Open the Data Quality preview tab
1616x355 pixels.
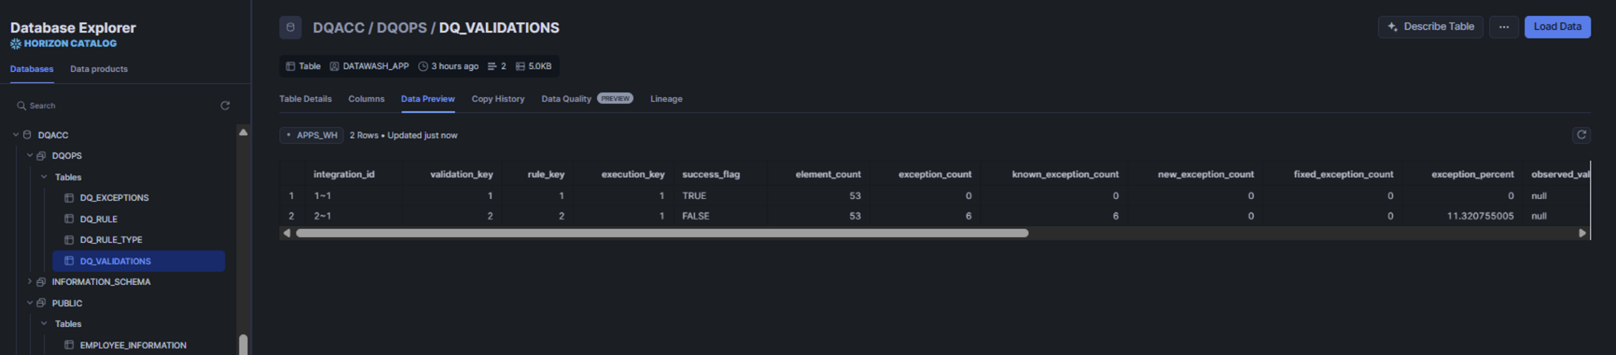pyautogui.click(x=587, y=99)
